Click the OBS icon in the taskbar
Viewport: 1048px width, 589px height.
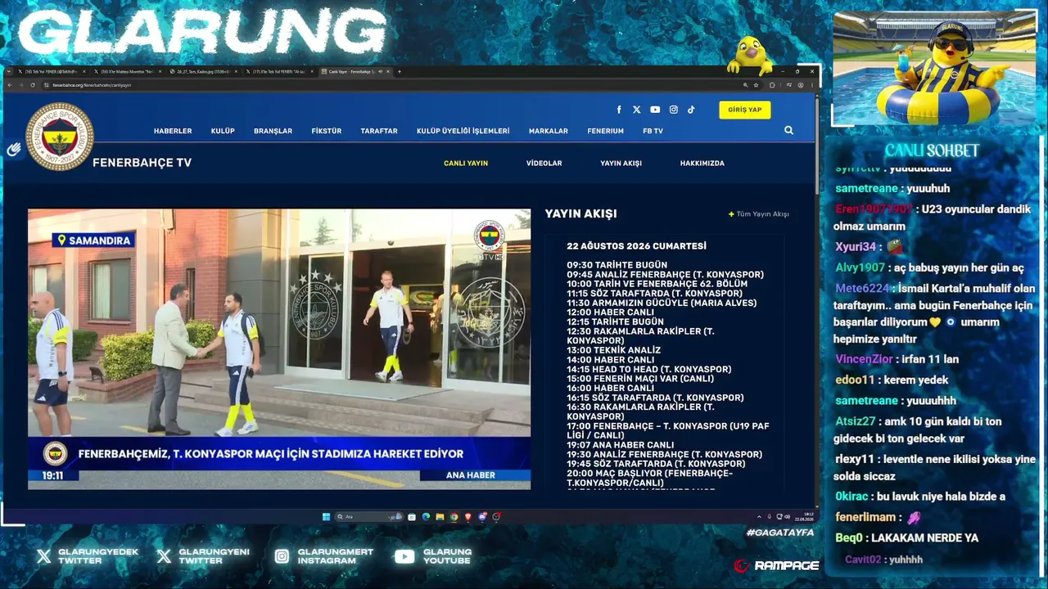tap(496, 517)
